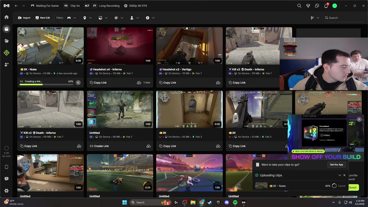Viewport: 368px width, 207px height.
Task: Open the person filter dropdown
Action: (x=135, y=18)
